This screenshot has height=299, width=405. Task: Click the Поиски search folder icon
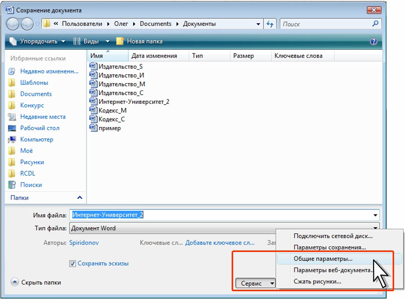pos(12,185)
